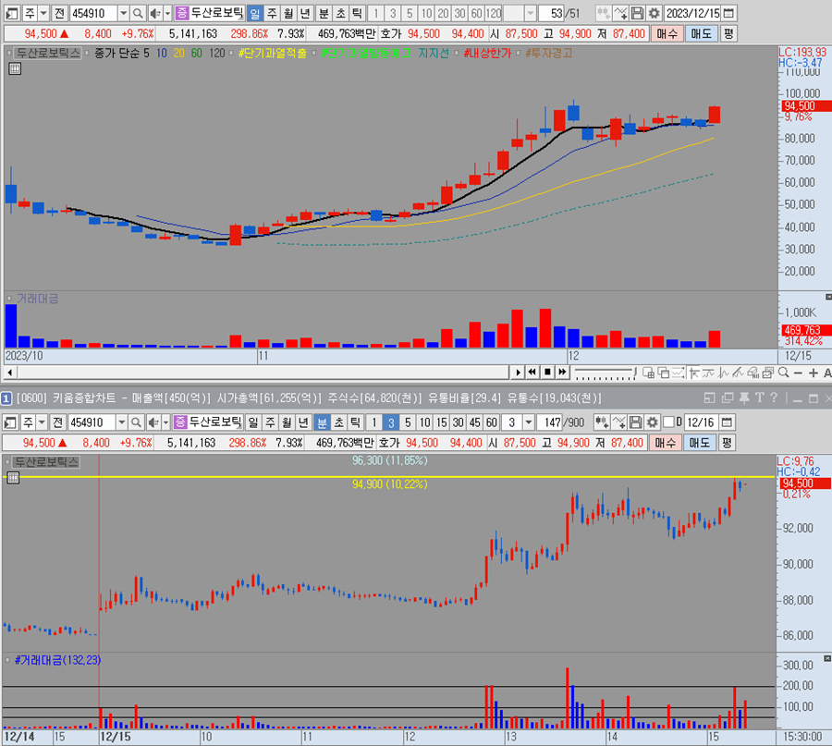Expand the 주 dropdown arrow in lower toolbar
Image resolution: width=832 pixels, height=746 pixels.
click(43, 422)
